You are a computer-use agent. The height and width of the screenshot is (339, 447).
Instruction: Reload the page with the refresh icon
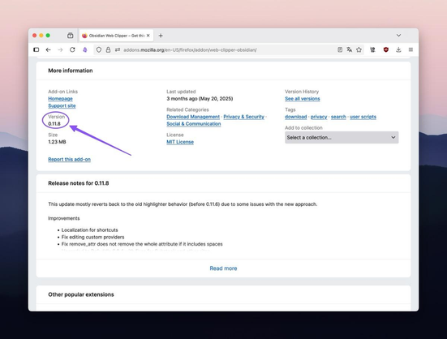pyautogui.click(x=72, y=49)
